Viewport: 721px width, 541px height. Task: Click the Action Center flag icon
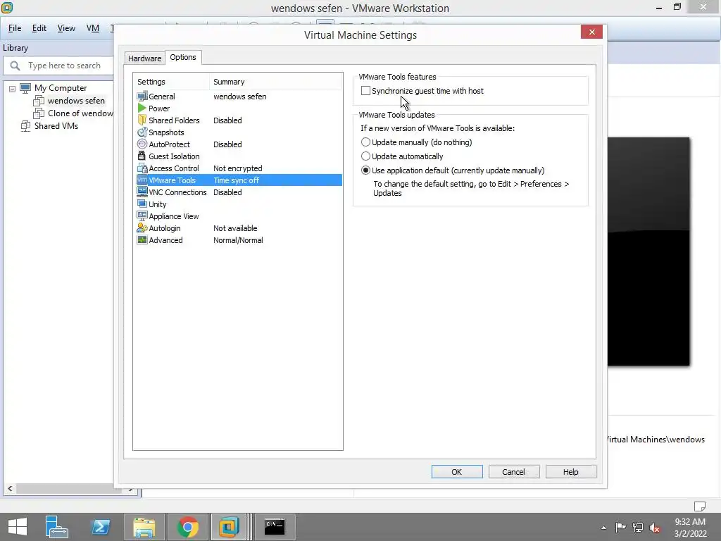(620, 527)
